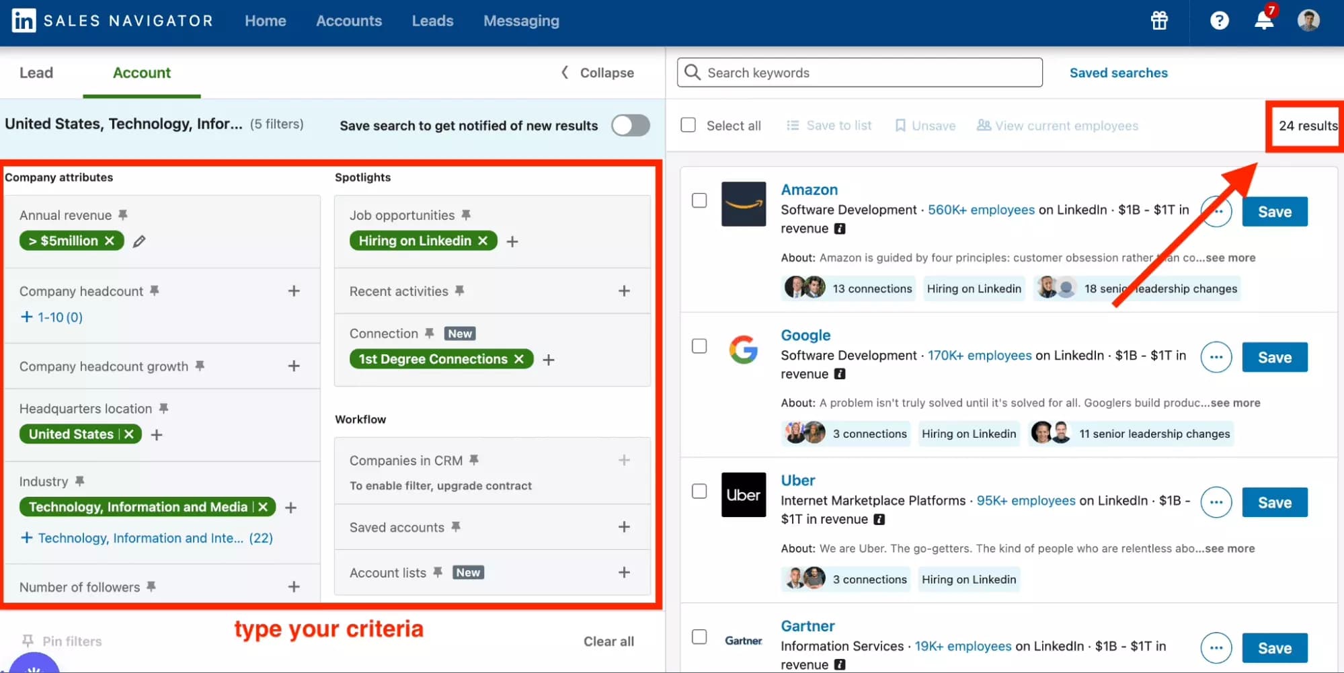Screen dimensions: 1344x673
Task: Open the help question mark icon
Action: (x=1219, y=21)
